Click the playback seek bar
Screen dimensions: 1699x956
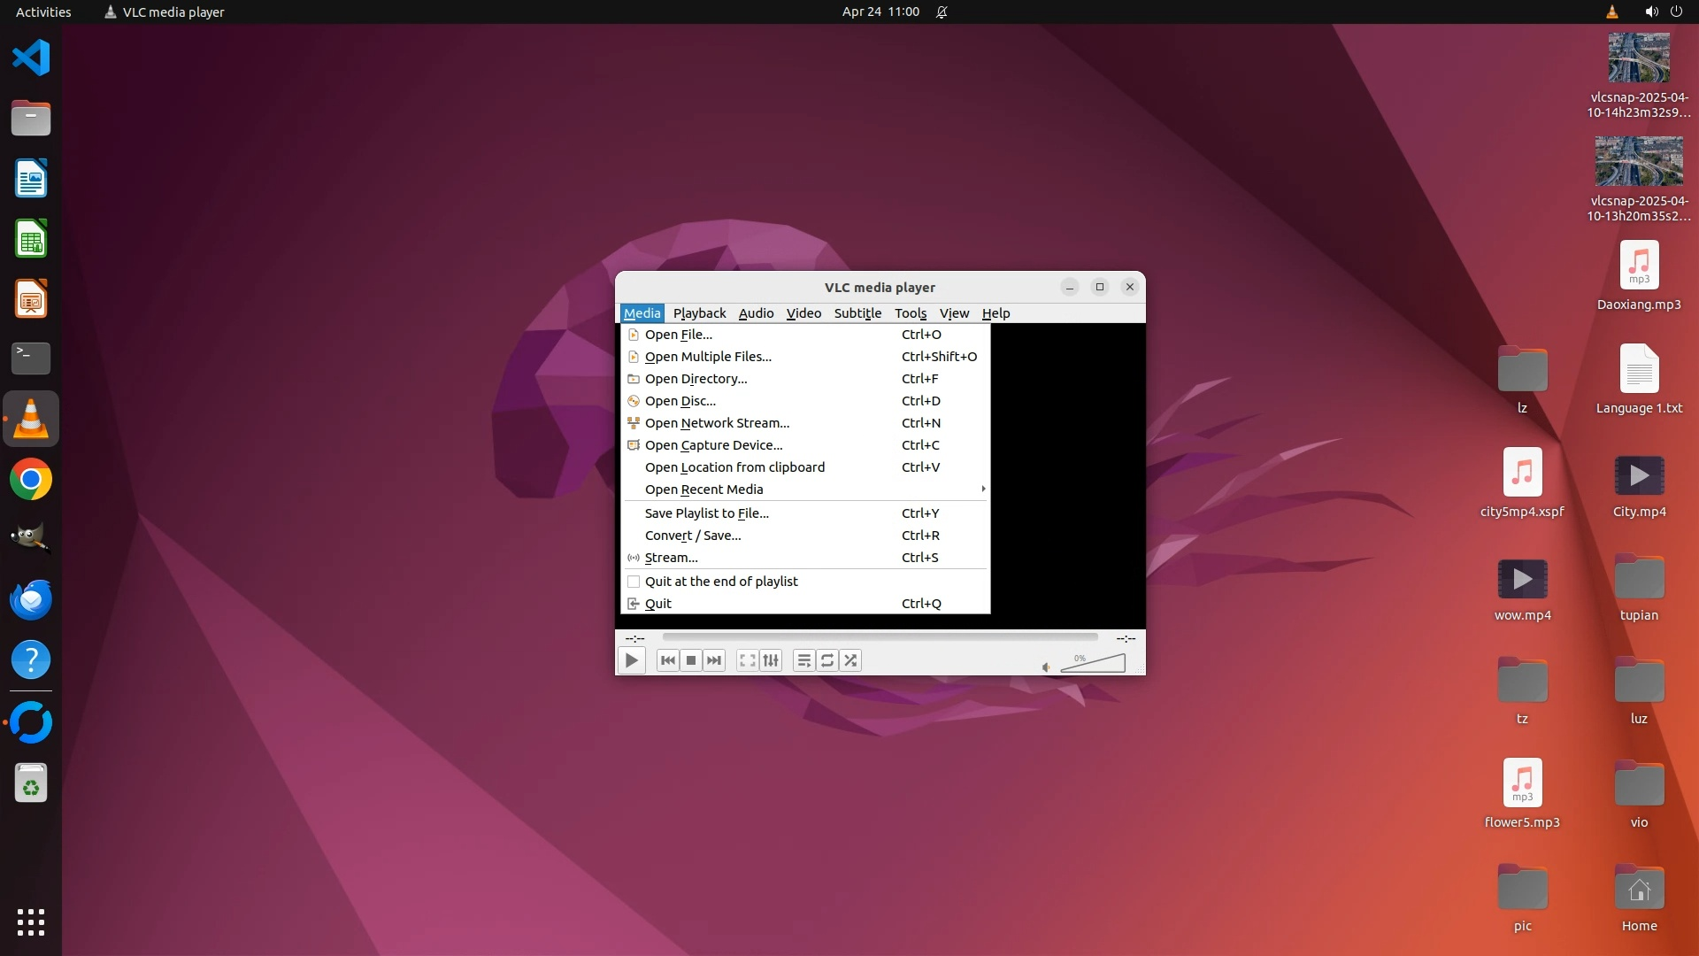[x=880, y=637]
